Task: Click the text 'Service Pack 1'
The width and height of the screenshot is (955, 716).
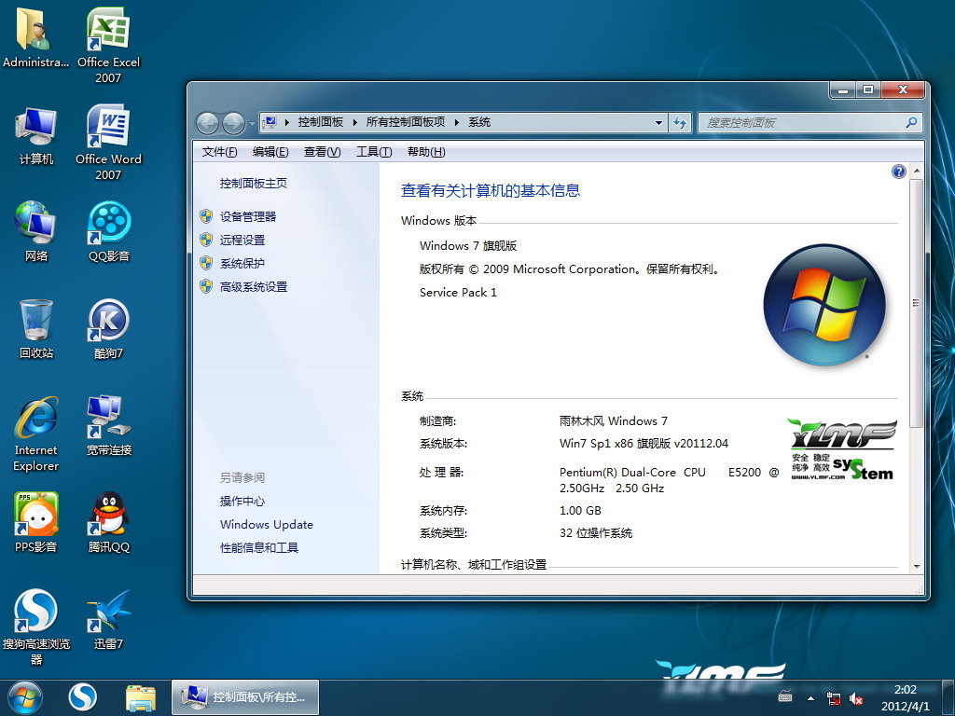Action: click(458, 292)
